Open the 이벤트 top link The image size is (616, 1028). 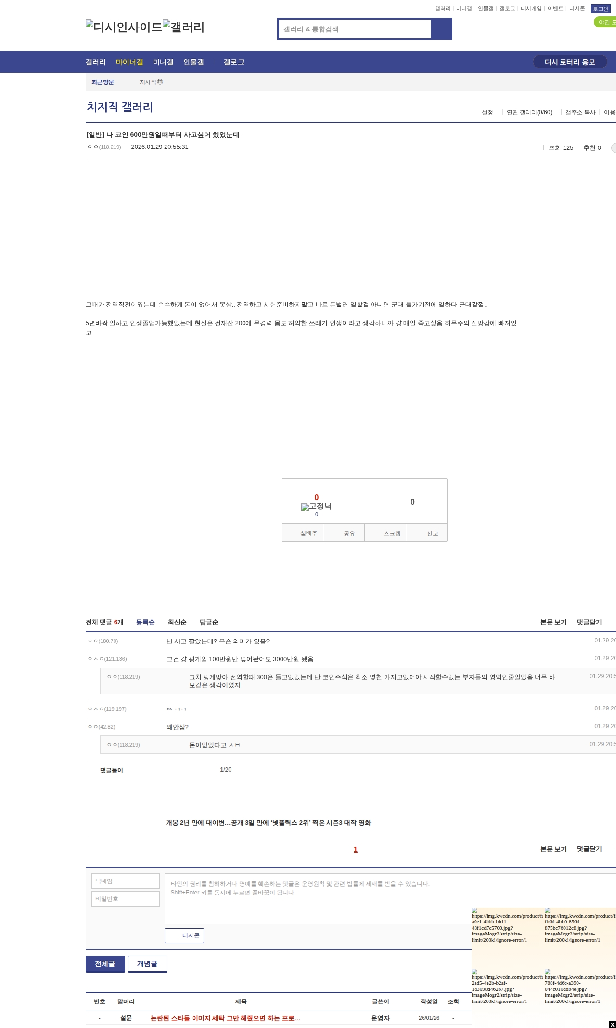tap(555, 9)
